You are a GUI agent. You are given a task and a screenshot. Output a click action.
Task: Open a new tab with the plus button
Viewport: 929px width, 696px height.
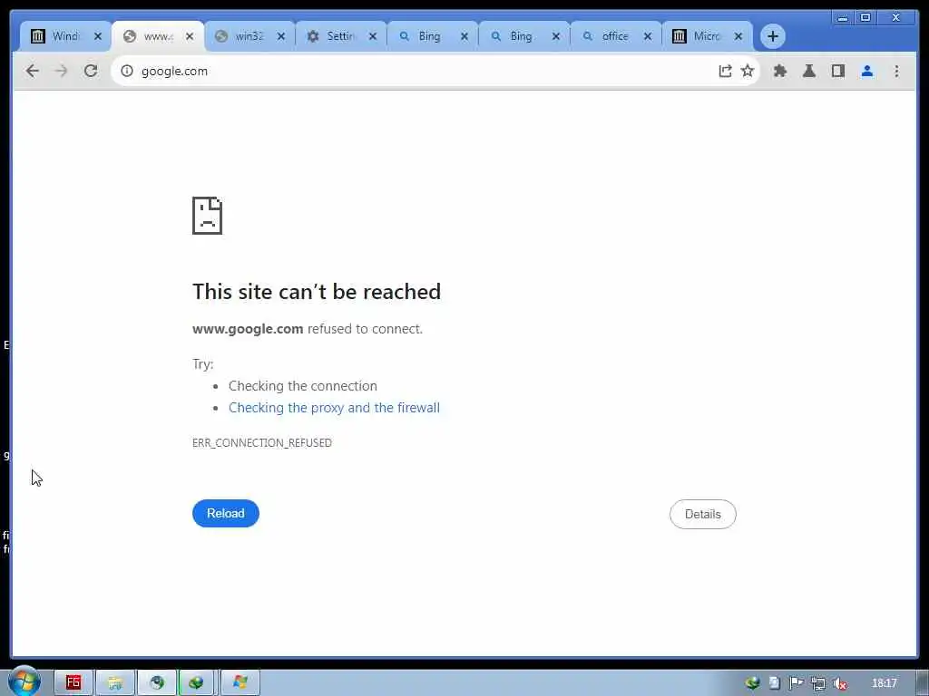(773, 36)
